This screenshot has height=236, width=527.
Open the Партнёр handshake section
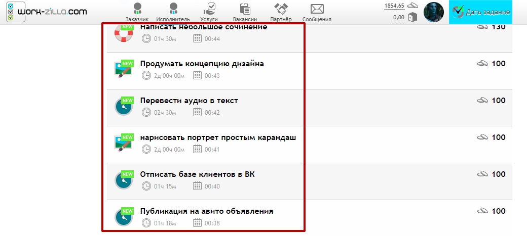281,12
